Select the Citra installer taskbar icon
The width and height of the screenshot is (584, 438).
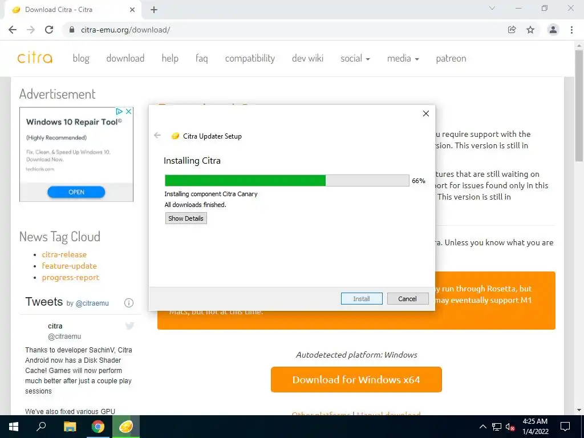[126, 427]
